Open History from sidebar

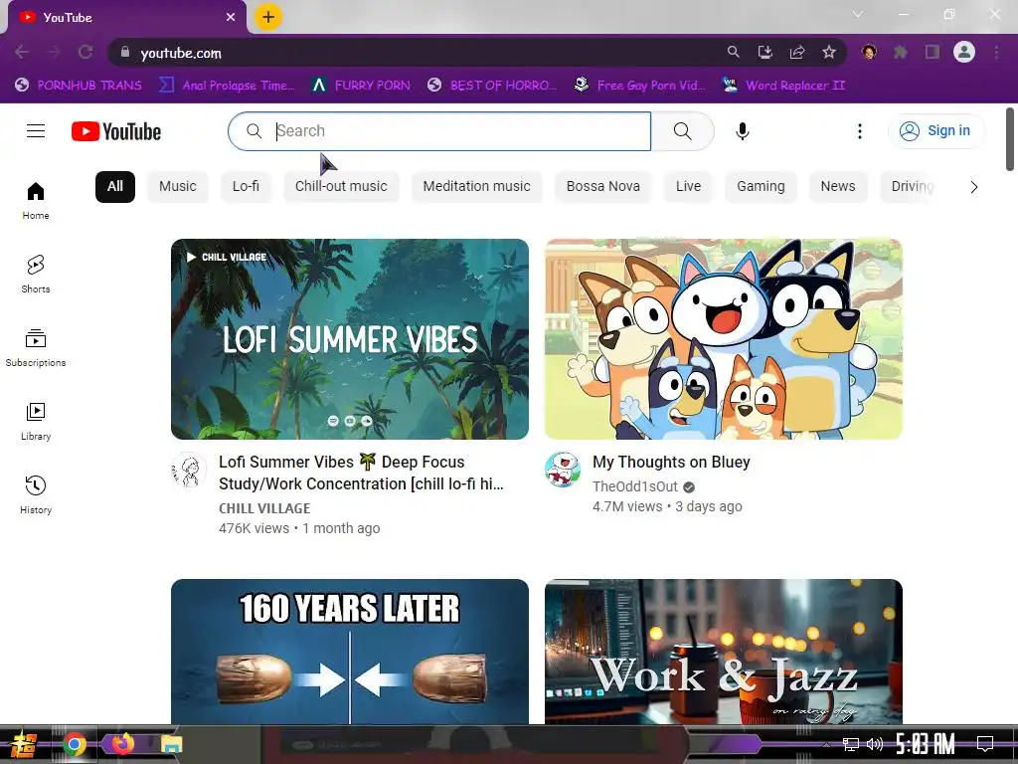(36, 495)
